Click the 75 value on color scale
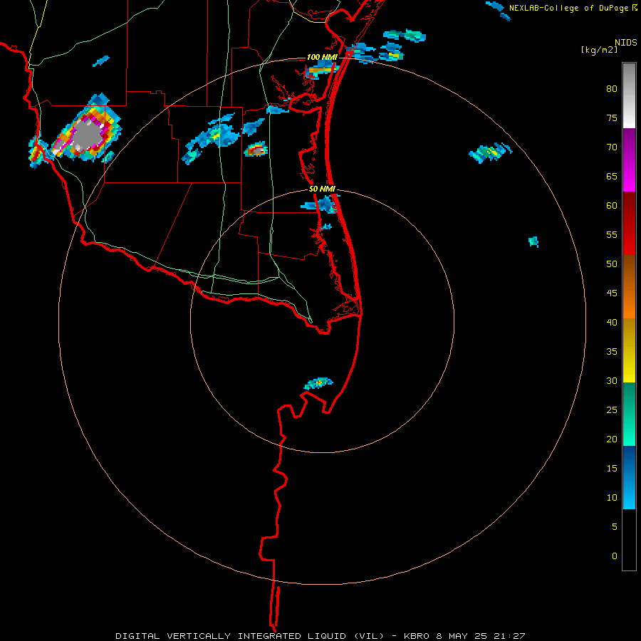The height and width of the screenshot is (641, 641). coord(612,118)
